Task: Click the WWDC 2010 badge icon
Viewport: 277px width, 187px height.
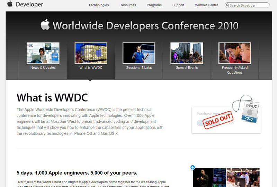Action: click(250, 111)
